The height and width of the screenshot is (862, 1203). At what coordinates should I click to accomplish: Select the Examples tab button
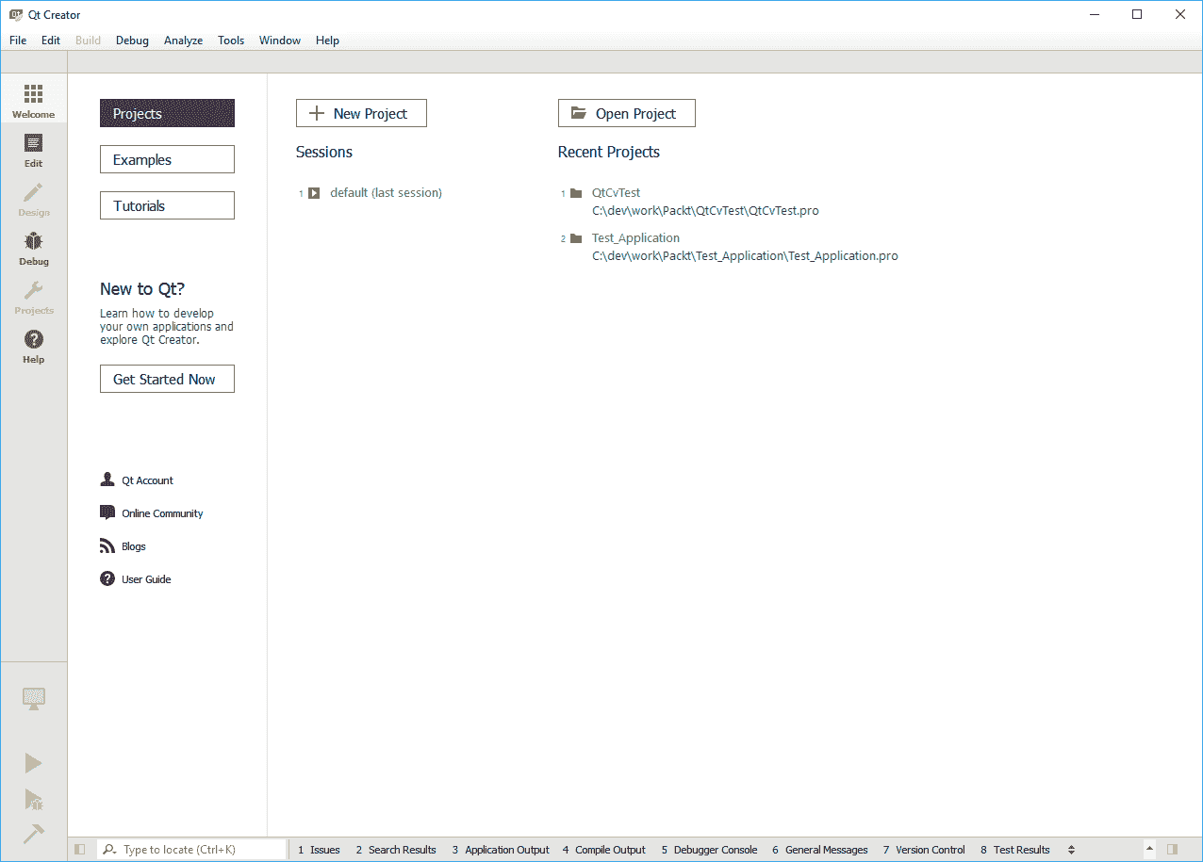(167, 160)
